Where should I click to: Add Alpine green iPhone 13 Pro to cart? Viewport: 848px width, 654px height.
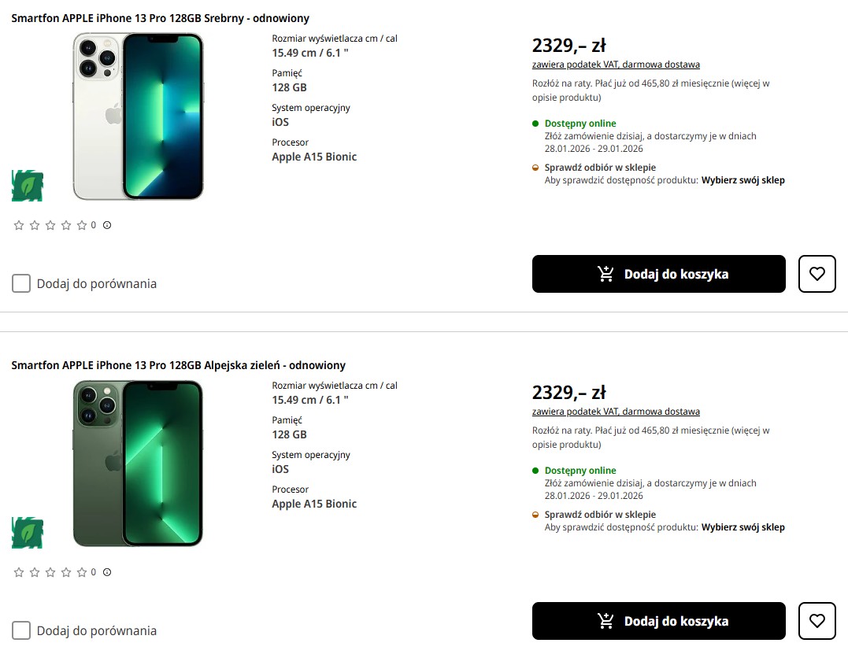coord(658,621)
